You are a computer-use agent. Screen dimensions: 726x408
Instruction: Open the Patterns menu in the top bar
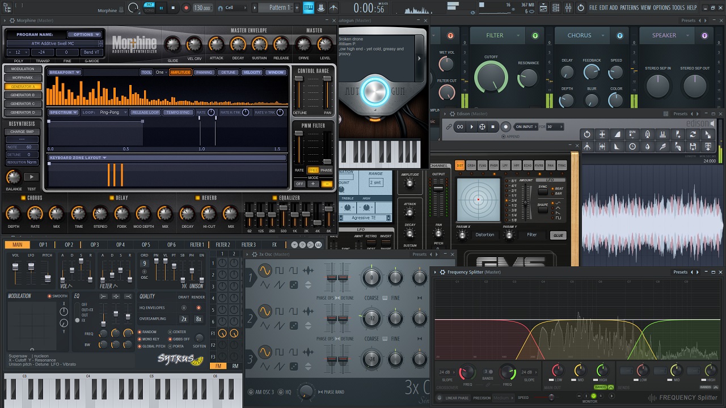pos(629,8)
